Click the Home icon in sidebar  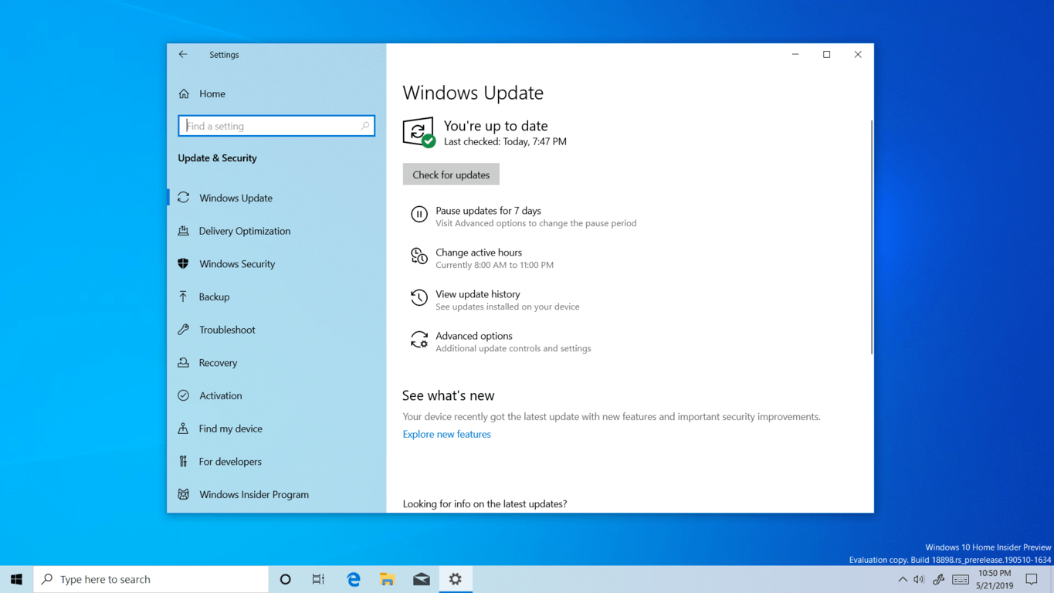pyautogui.click(x=184, y=93)
